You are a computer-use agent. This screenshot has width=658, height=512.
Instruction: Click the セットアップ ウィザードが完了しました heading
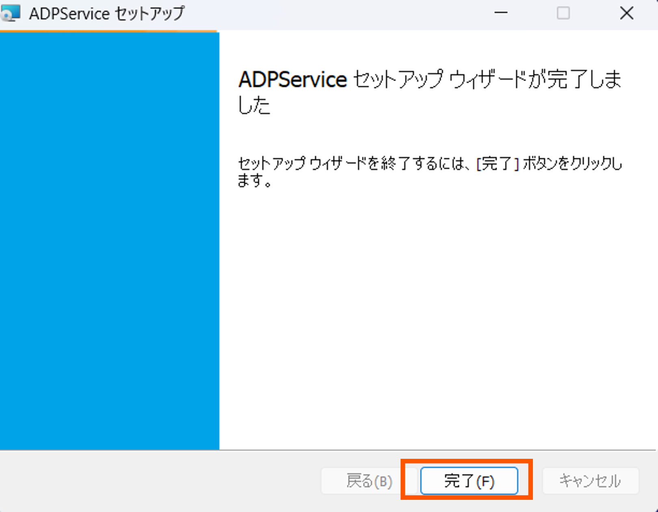pos(430,92)
